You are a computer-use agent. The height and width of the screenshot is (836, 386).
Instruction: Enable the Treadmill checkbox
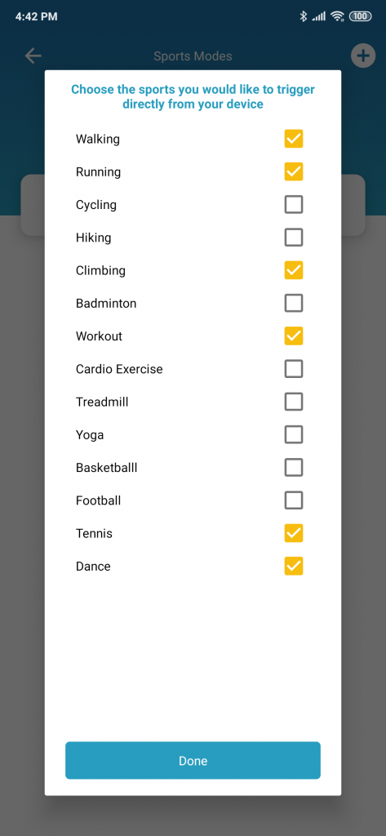click(x=294, y=402)
